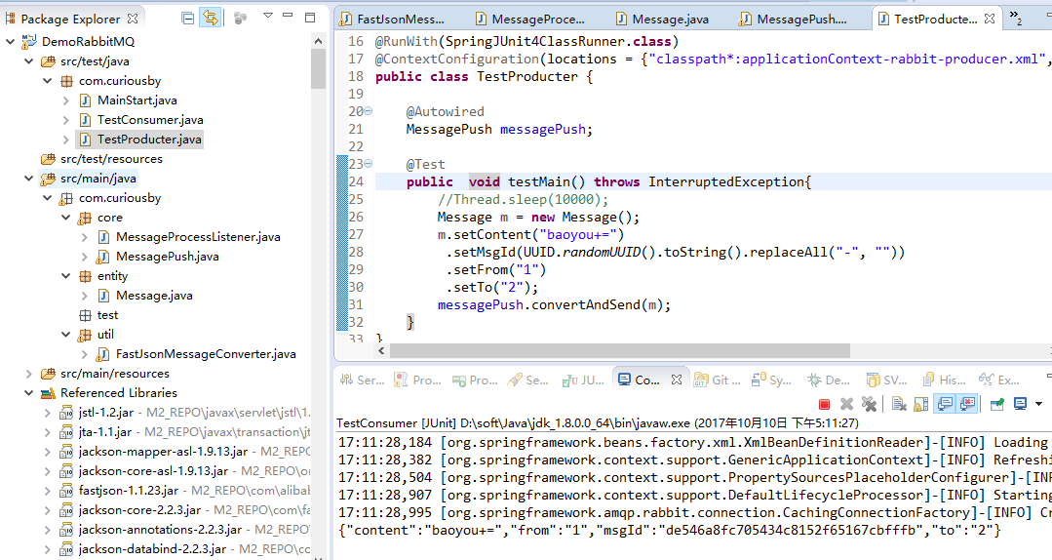Switch to the Message.java editor tab

669,20
